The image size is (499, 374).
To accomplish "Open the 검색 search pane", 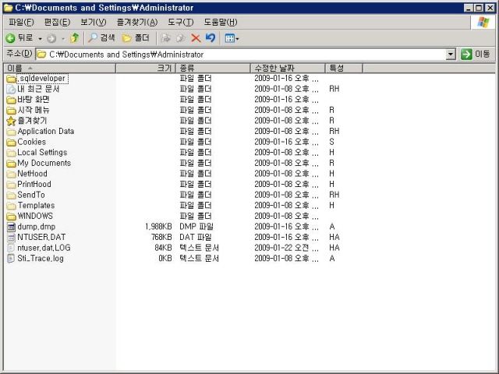I will [x=101, y=38].
